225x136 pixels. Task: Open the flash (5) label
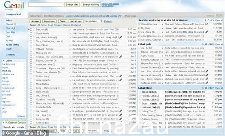coord(7,71)
